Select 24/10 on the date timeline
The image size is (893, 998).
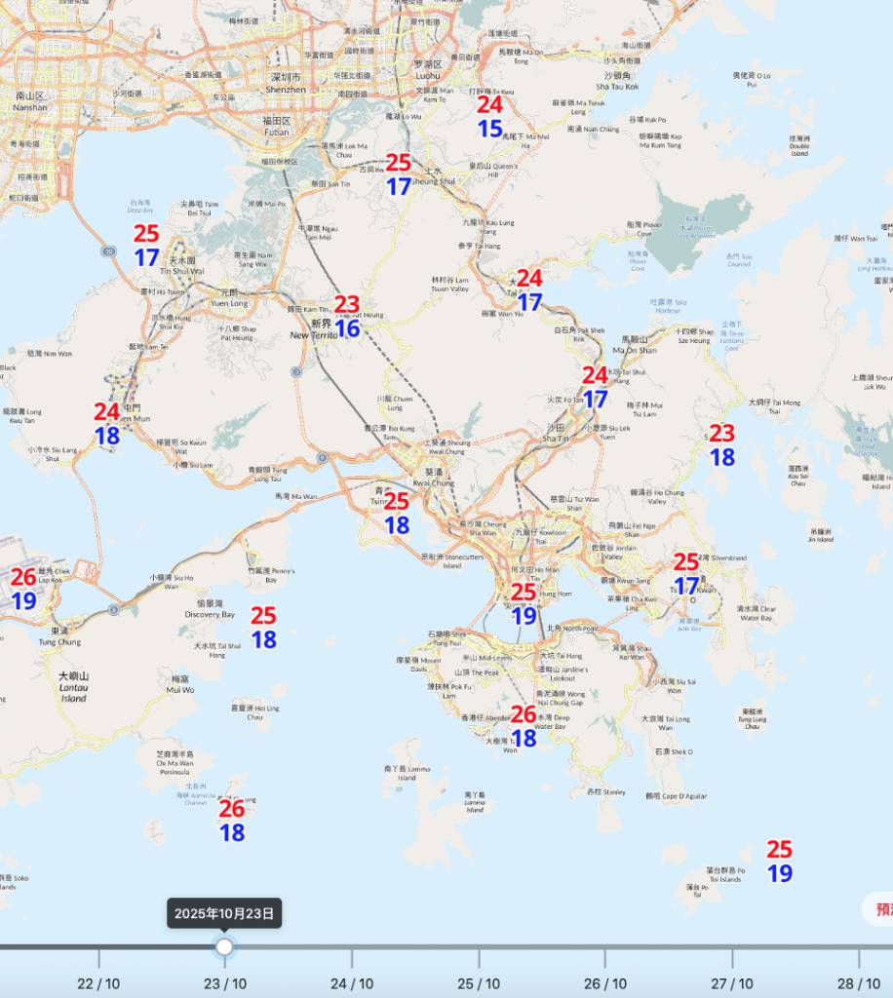(352, 983)
